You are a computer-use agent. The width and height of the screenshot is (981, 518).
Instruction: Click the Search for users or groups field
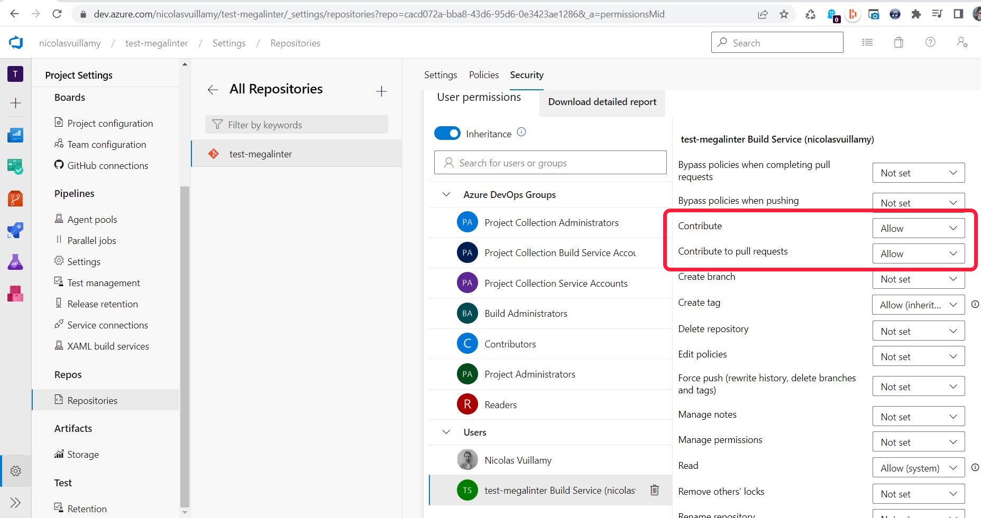(550, 163)
